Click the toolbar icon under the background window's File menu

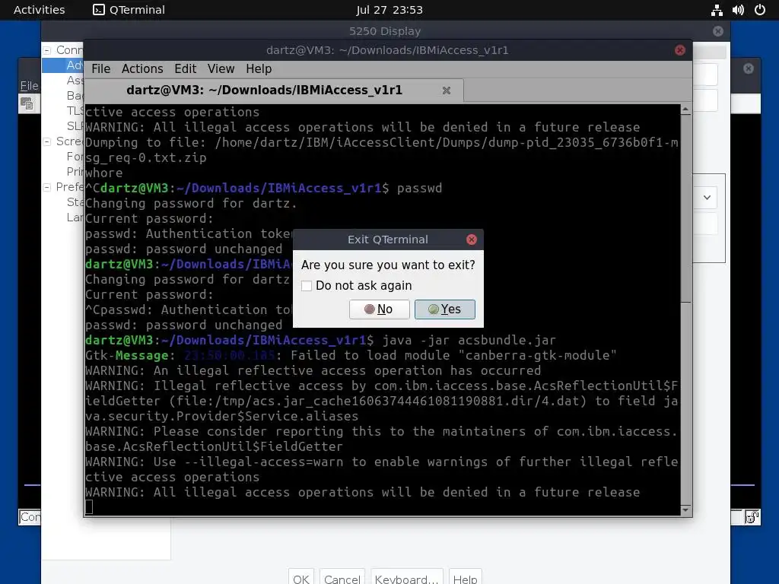tap(27, 103)
